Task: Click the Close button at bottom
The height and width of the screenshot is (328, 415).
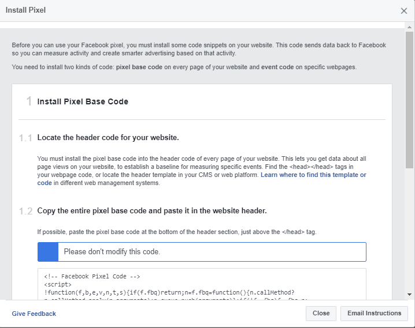Action: point(321,313)
